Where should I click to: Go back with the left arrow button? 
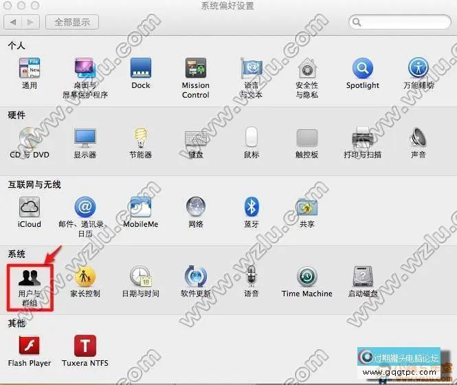pos(13,22)
